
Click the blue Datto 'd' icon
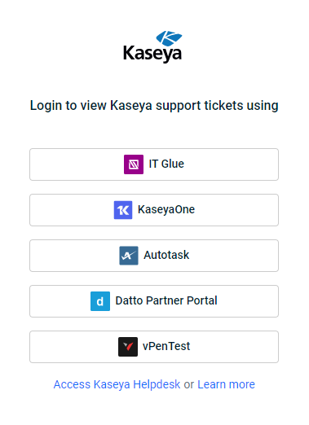coord(100,301)
